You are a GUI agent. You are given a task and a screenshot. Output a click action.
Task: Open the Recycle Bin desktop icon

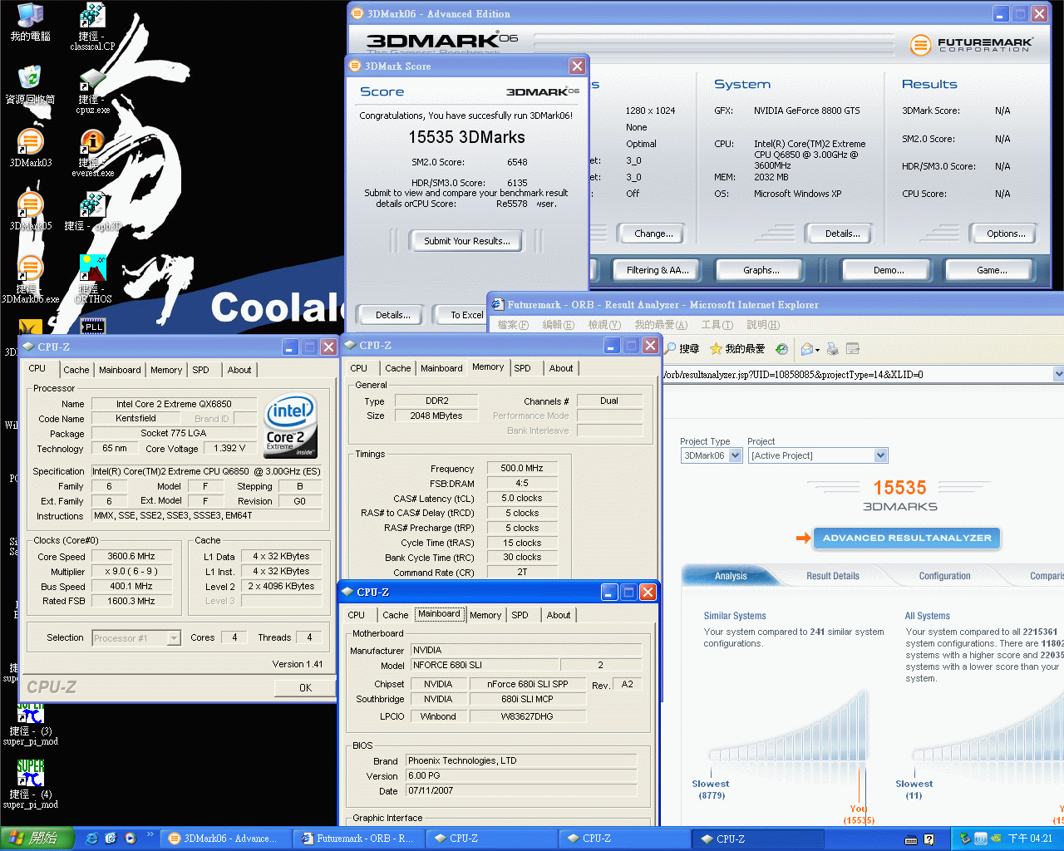click(x=30, y=85)
